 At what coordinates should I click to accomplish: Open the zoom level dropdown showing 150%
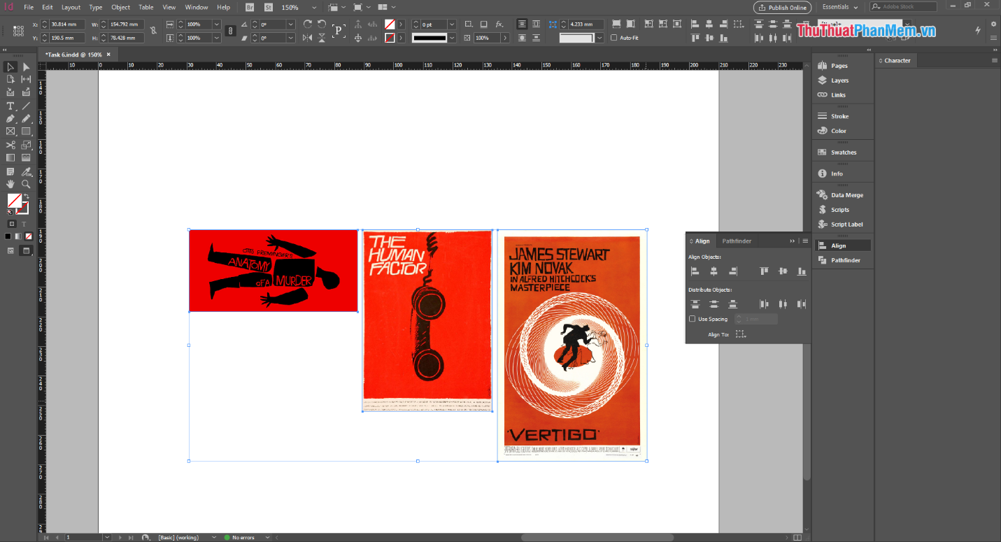click(x=313, y=8)
